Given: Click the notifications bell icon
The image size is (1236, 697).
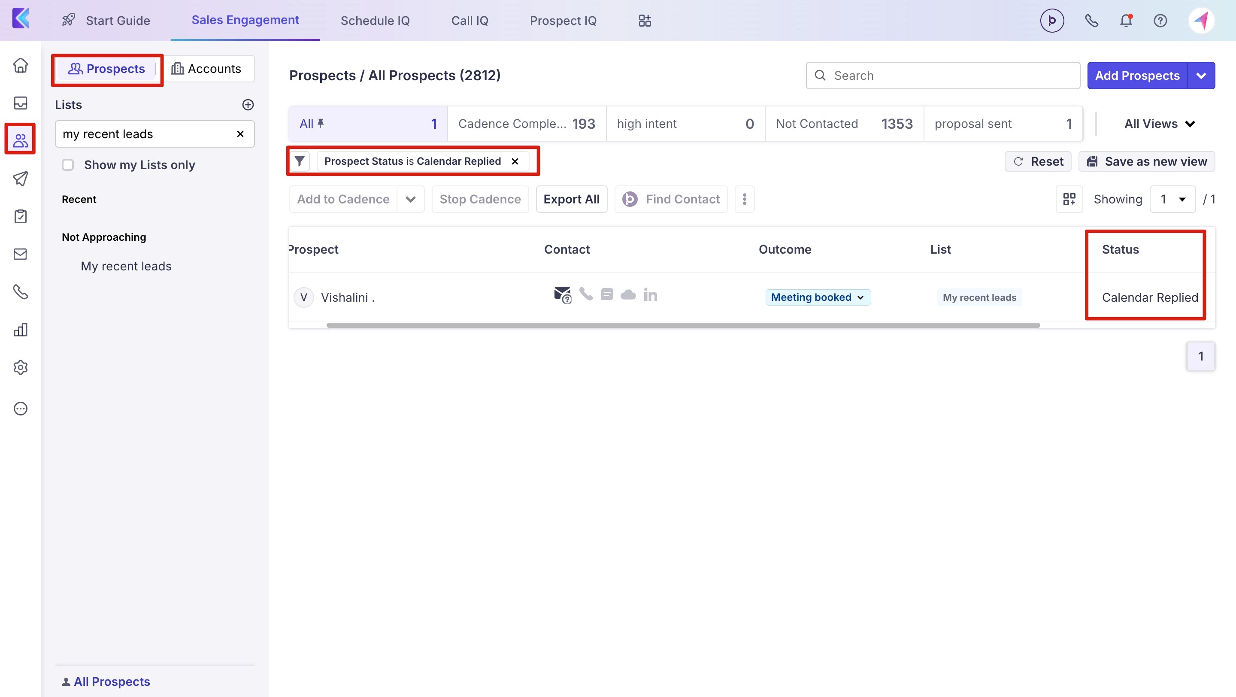Looking at the screenshot, I should (x=1126, y=21).
